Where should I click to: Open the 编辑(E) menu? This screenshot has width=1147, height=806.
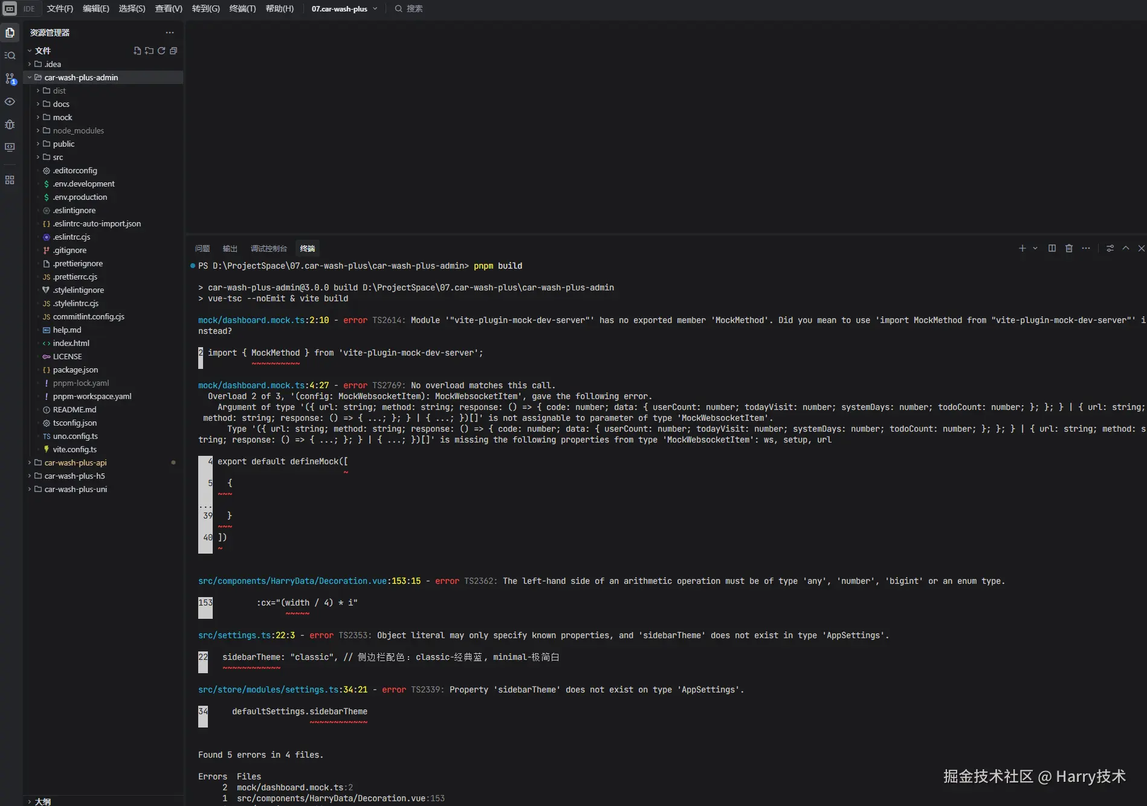pos(96,8)
